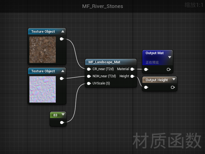This screenshot has height=154, width=205.
Task: Select the Output Mat node title
Action: (154, 53)
